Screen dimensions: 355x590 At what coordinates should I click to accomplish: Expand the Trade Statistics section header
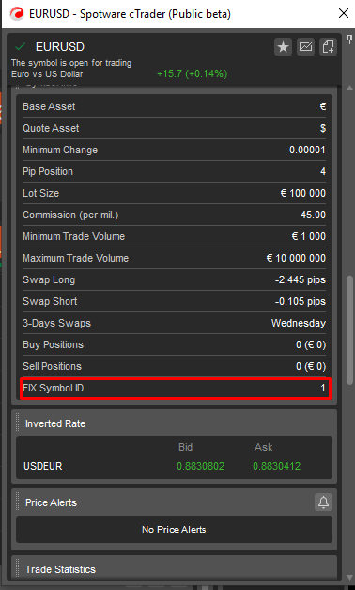175,568
